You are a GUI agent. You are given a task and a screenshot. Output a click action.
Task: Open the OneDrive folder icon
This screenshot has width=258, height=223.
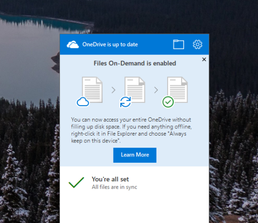click(179, 44)
